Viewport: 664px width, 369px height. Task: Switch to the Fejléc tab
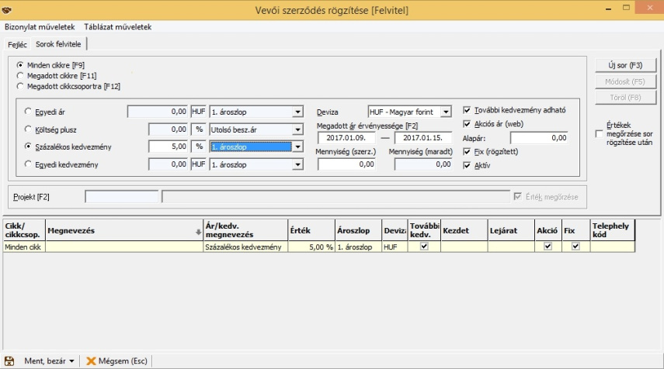click(x=17, y=44)
